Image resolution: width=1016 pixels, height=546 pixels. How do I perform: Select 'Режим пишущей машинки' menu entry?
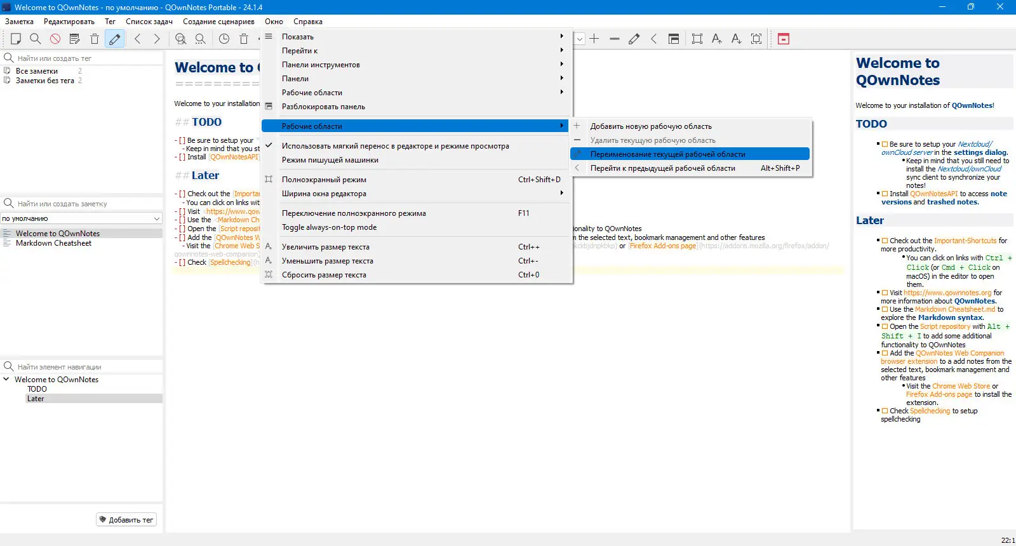[417, 160]
